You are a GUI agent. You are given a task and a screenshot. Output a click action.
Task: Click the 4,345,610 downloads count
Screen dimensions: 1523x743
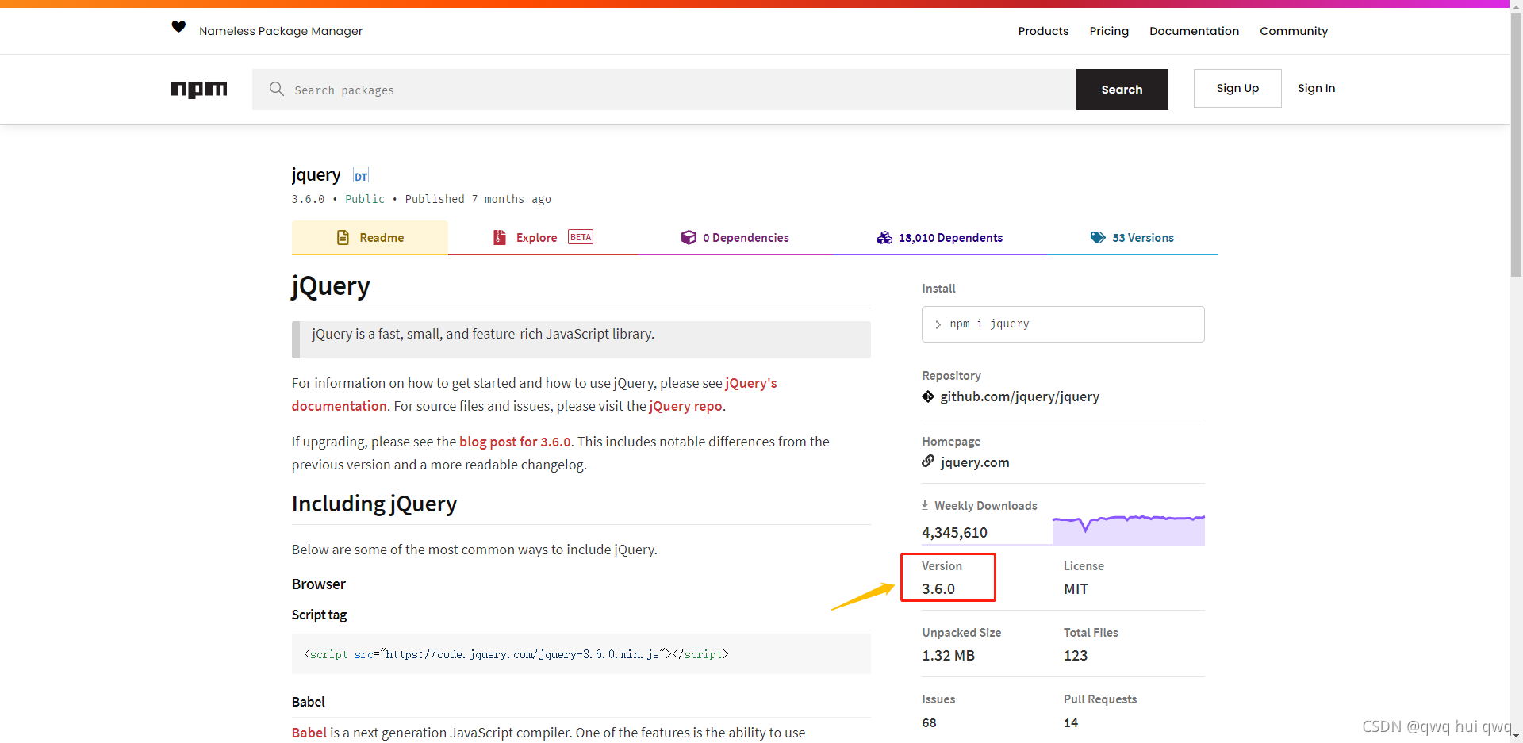(954, 533)
